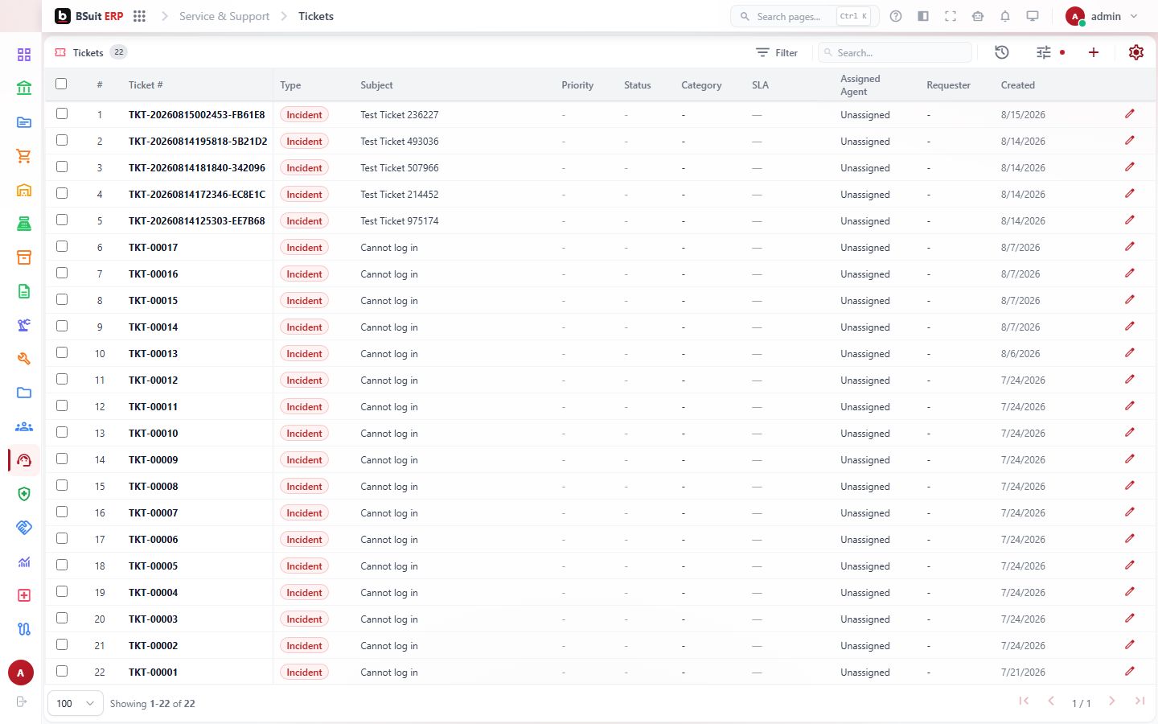Open the rows-per-page 100 dropdown
The width and height of the screenshot is (1158, 724).
coord(76,703)
